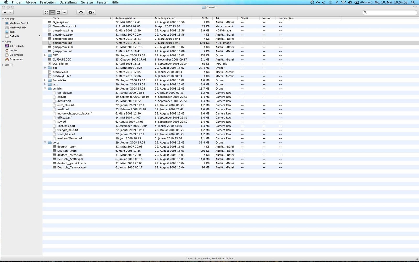This screenshot has width=419, height=262.
Task: Open Schreibtisch in the sidebar
Action: coord(16,46)
